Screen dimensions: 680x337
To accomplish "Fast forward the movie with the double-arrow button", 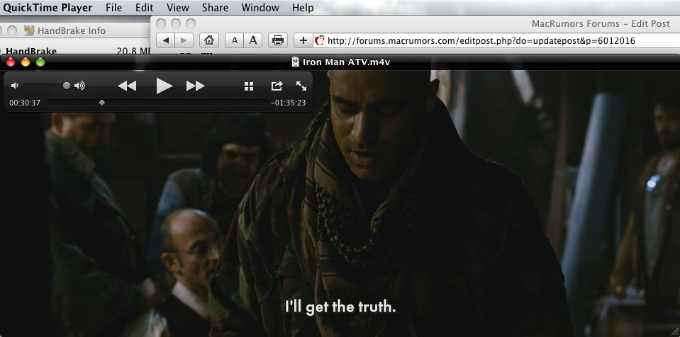I will [x=196, y=86].
